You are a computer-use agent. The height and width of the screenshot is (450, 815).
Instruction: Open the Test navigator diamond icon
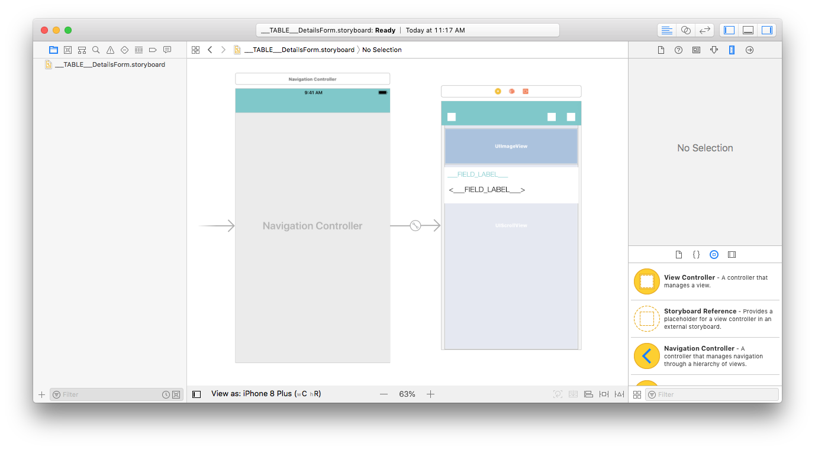[x=124, y=50]
